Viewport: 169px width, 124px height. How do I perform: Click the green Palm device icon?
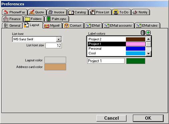pyautogui.click(x=48, y=19)
